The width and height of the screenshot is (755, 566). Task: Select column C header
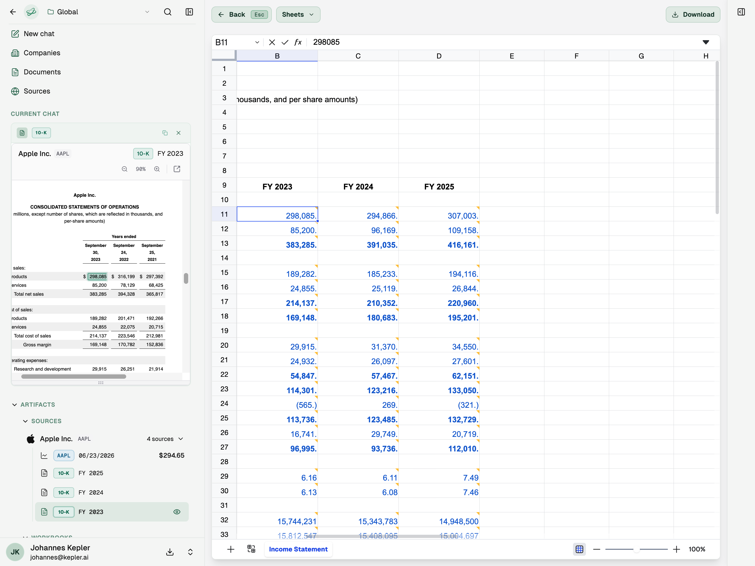coord(358,56)
